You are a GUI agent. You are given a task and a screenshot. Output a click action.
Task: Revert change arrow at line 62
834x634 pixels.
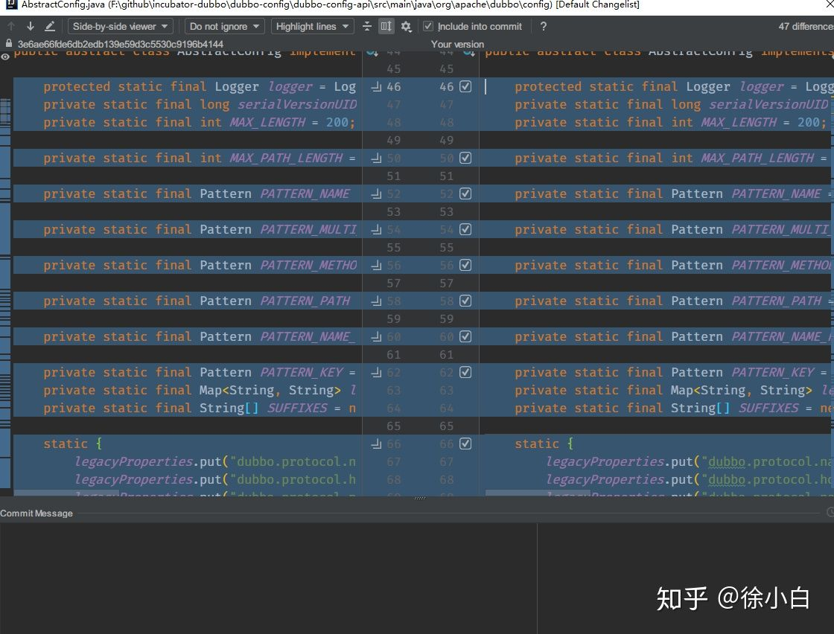[377, 372]
